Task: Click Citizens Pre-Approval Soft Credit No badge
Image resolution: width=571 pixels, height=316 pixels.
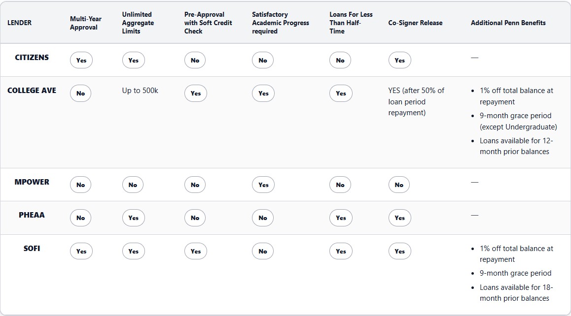Action: pos(195,61)
